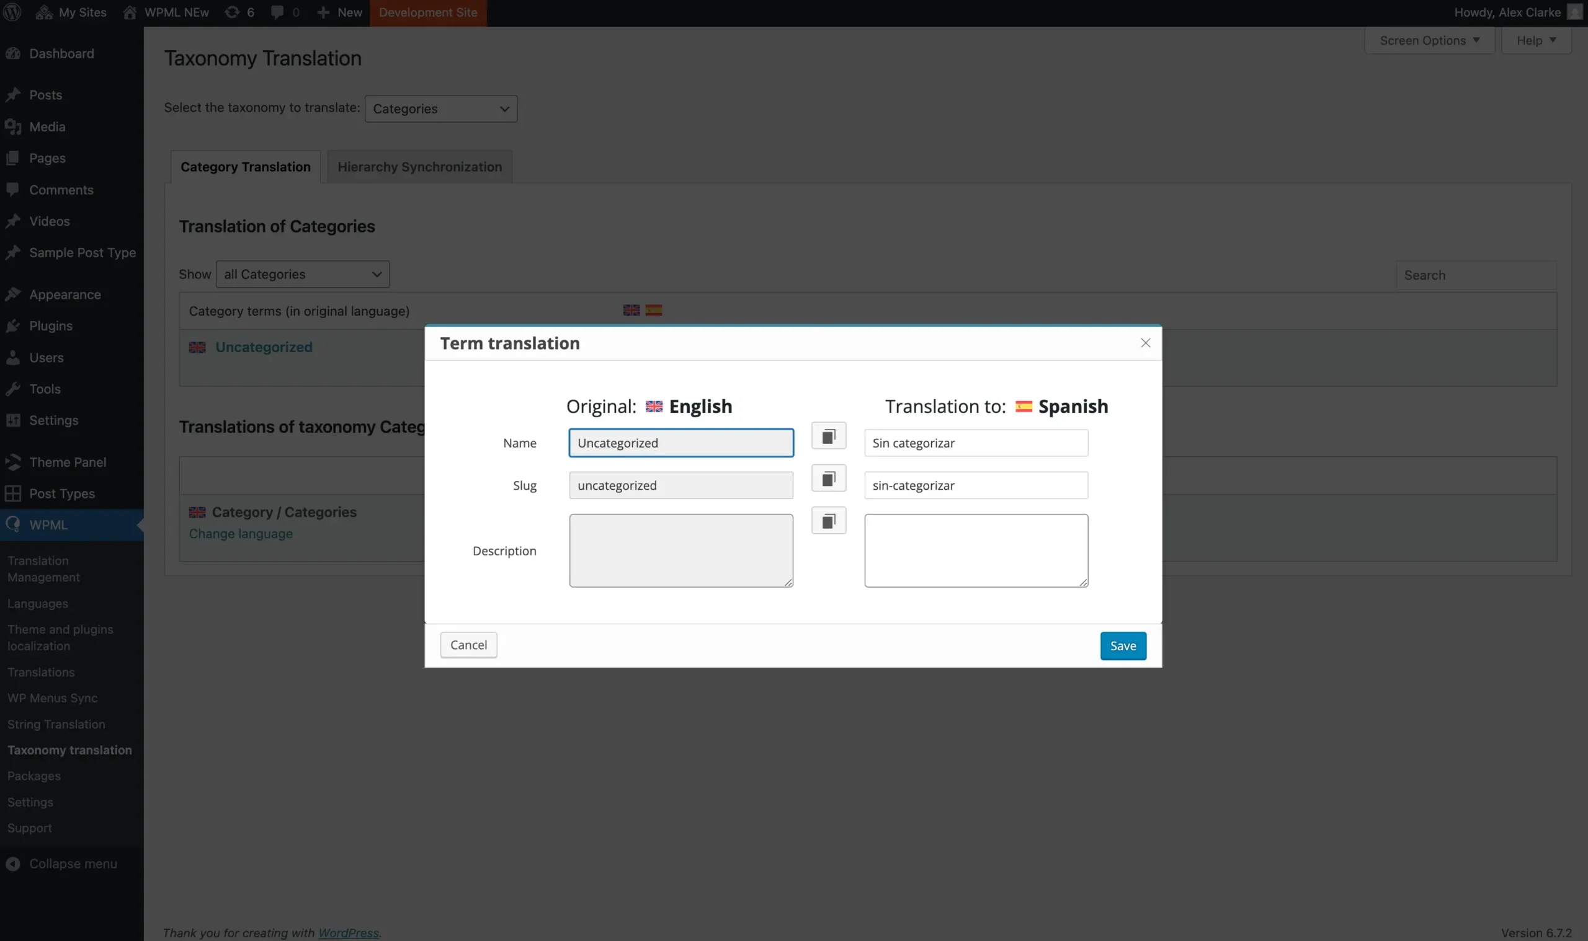The image size is (1588, 941).
Task: Open the WPML menu in sidebar
Action: pos(72,525)
